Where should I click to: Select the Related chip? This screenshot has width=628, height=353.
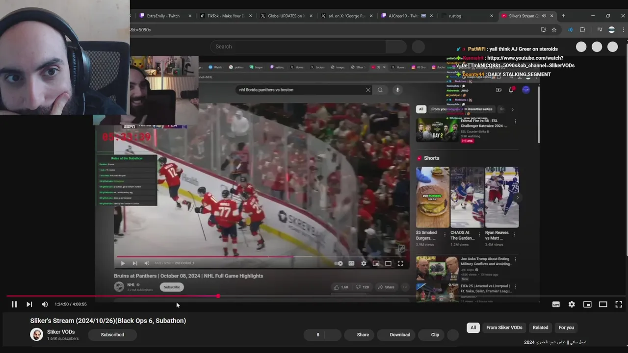[x=540, y=328]
